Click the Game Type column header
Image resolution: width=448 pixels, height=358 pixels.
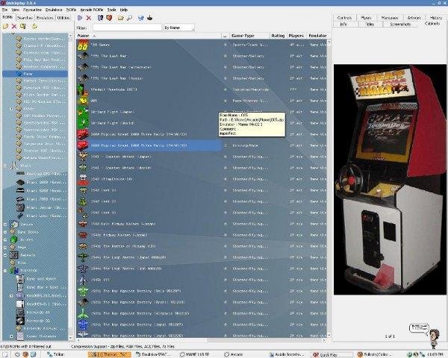pos(249,36)
